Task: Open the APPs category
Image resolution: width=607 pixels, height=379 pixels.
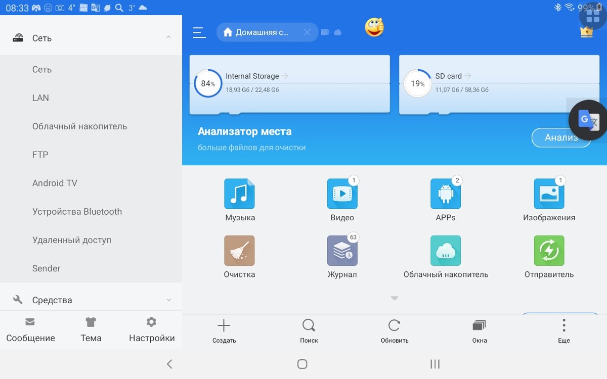Action: pyautogui.click(x=446, y=200)
